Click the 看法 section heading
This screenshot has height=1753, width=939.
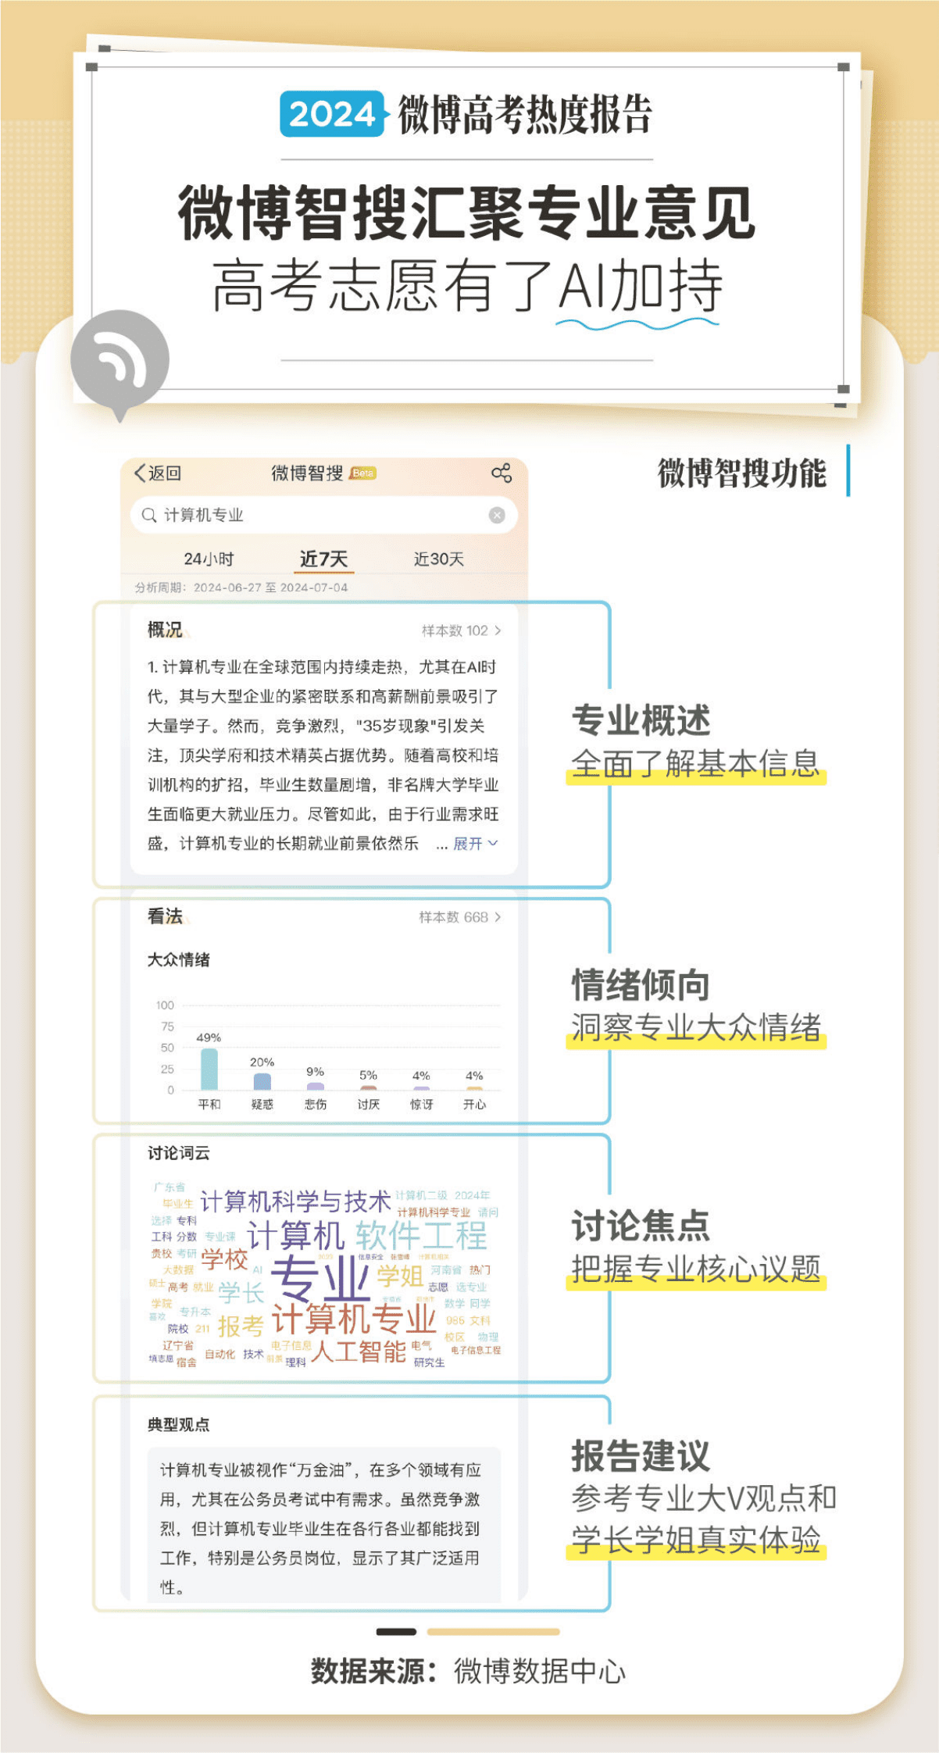click(165, 916)
